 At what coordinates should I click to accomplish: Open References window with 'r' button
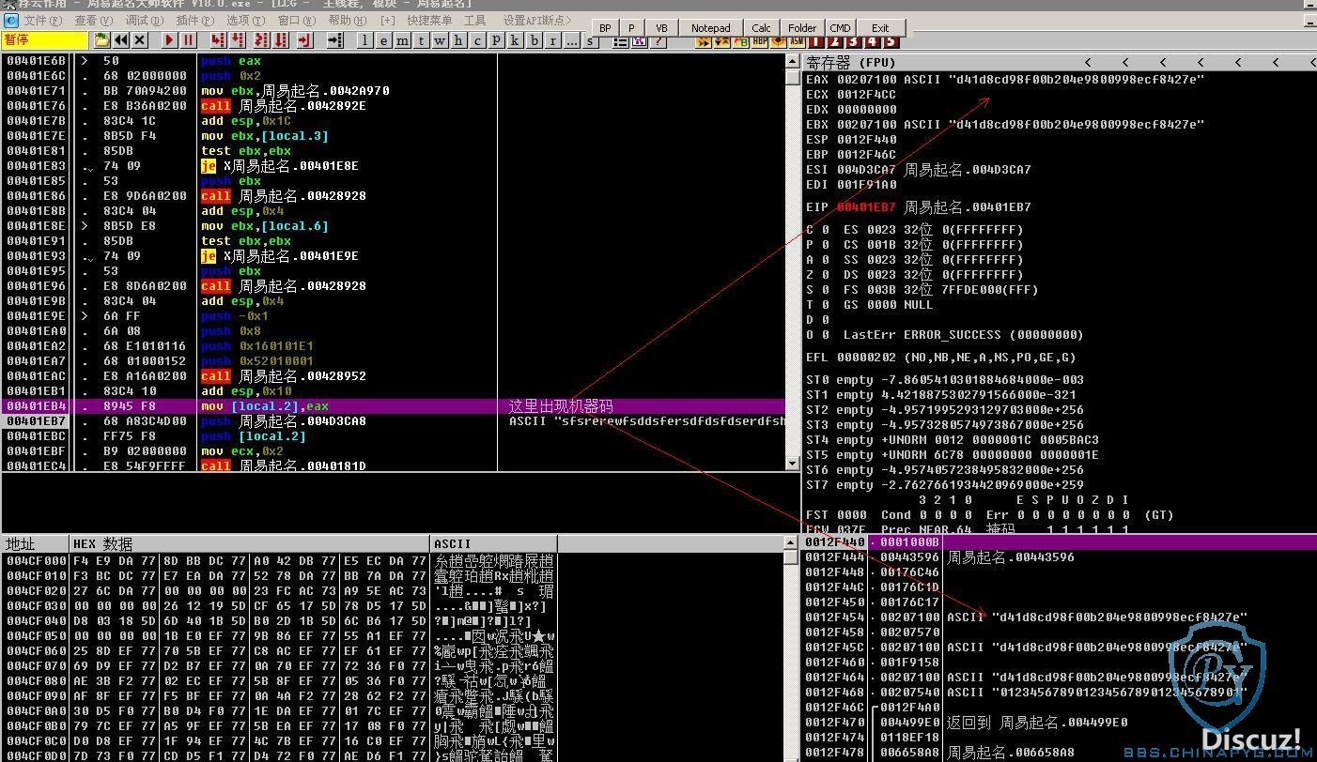553,40
